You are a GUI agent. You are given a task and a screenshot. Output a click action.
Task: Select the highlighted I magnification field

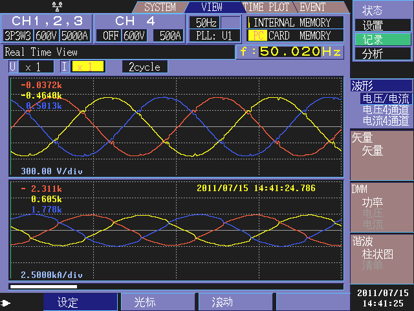pyautogui.click(x=89, y=67)
